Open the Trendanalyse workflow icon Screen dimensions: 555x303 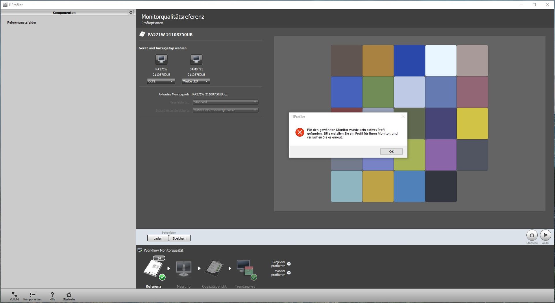click(x=245, y=269)
